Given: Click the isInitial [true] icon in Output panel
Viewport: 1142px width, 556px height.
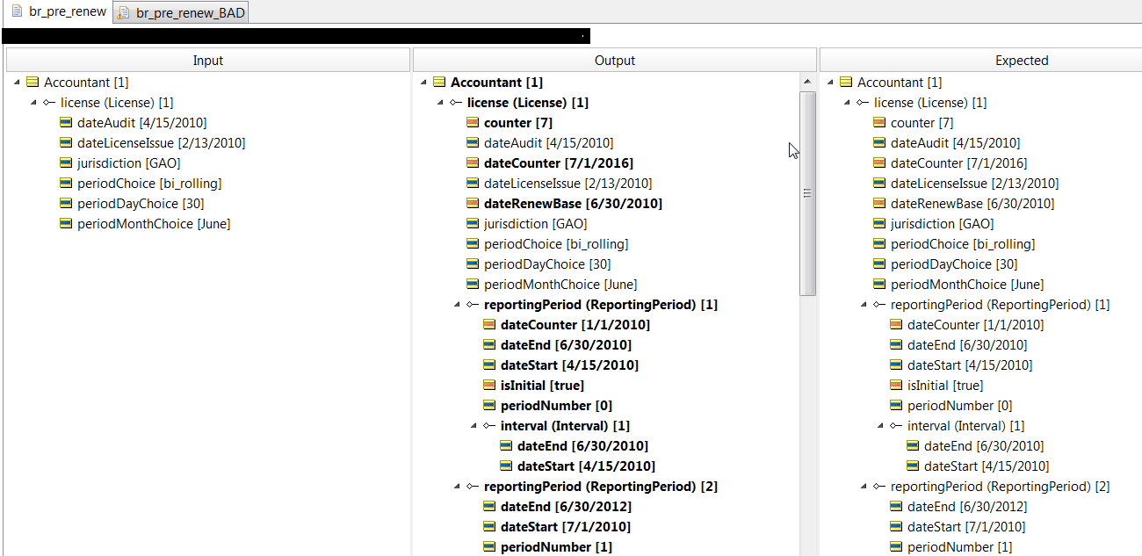Looking at the screenshot, I should click(489, 386).
